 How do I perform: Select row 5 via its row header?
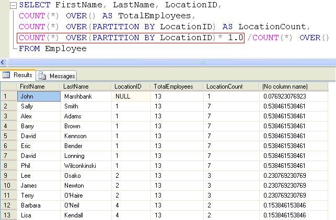8,136
